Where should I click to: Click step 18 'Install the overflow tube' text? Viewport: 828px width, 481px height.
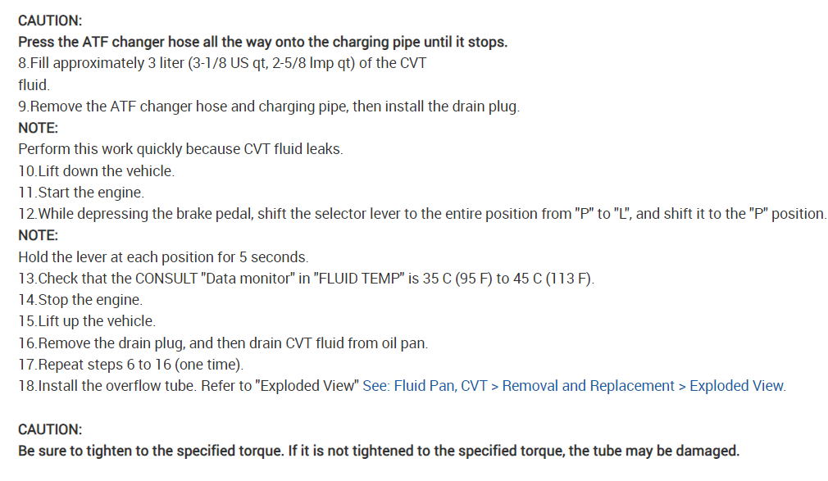(x=189, y=385)
